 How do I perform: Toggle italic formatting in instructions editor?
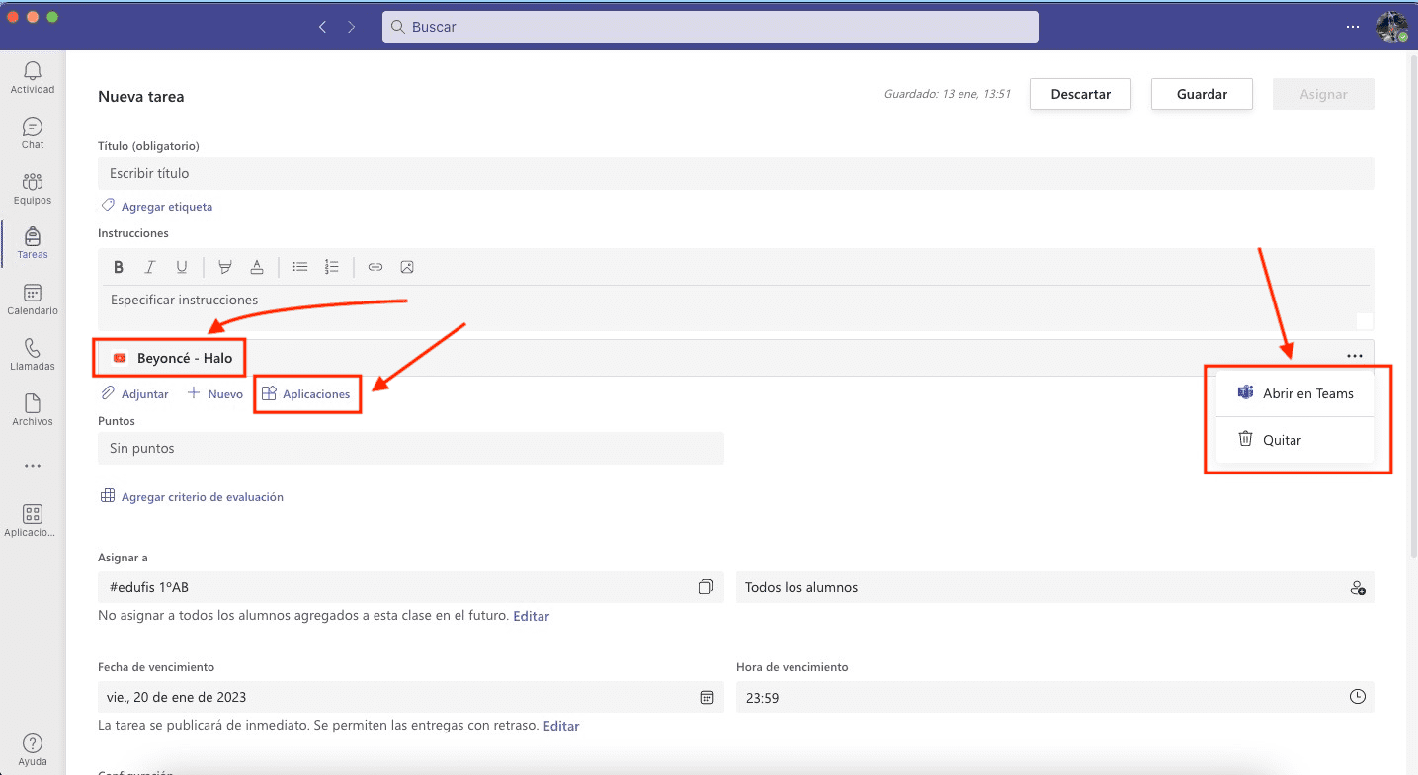(150, 267)
